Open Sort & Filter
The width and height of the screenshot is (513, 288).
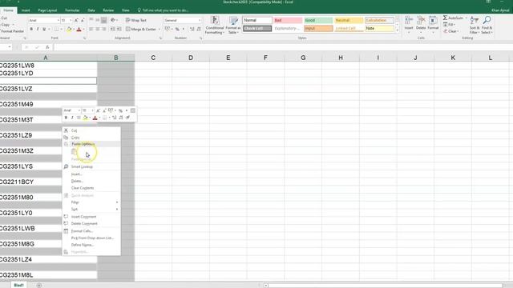(x=474, y=25)
